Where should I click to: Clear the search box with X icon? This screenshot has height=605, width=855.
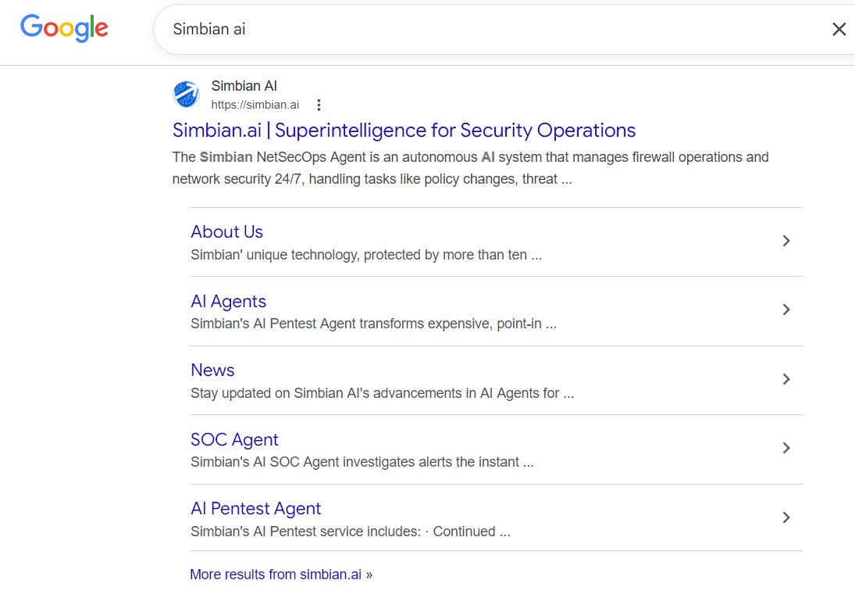point(839,30)
